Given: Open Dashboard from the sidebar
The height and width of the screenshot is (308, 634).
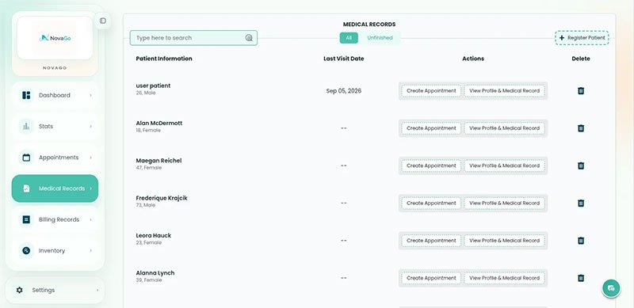Looking at the screenshot, I should [55, 95].
